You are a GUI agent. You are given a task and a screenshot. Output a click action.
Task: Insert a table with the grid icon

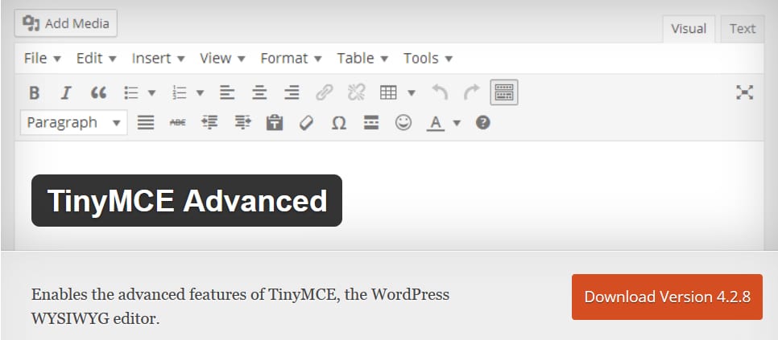click(388, 92)
